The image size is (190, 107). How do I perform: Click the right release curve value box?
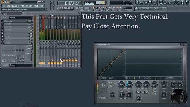146,92
